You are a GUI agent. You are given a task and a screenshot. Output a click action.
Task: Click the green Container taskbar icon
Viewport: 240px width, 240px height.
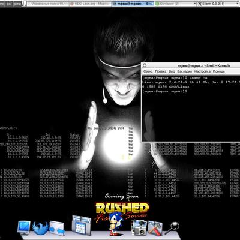pos(157,4)
